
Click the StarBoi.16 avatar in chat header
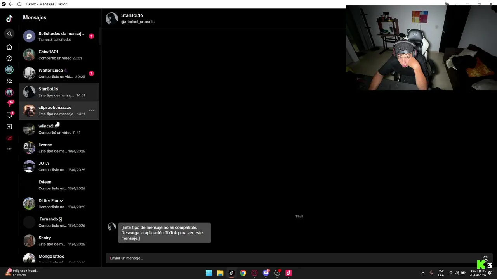tap(112, 18)
